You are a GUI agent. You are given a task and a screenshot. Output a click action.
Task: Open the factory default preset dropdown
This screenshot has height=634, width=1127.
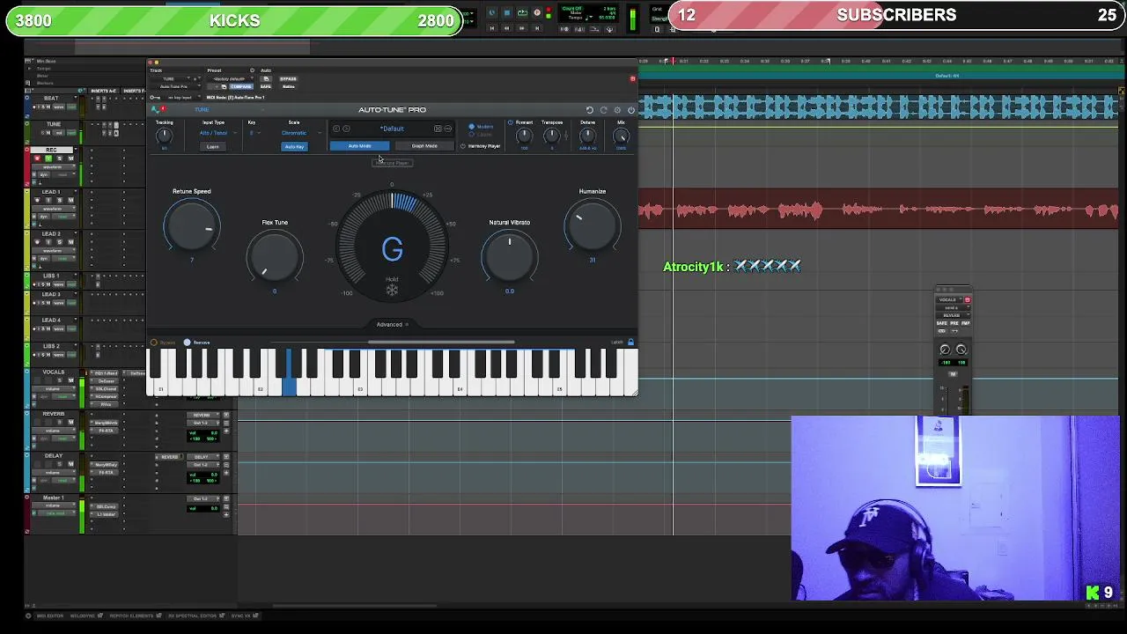coord(231,78)
